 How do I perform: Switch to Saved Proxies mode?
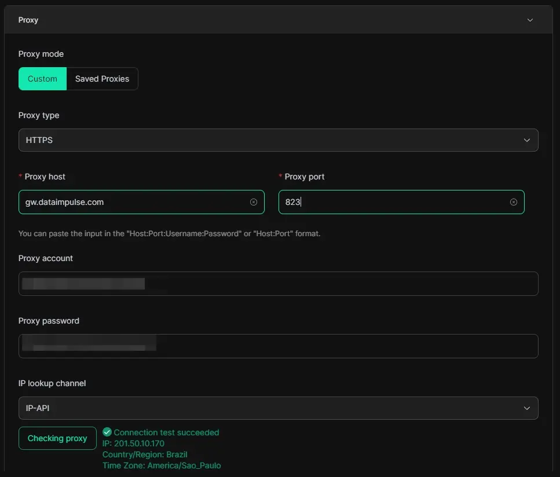(102, 79)
